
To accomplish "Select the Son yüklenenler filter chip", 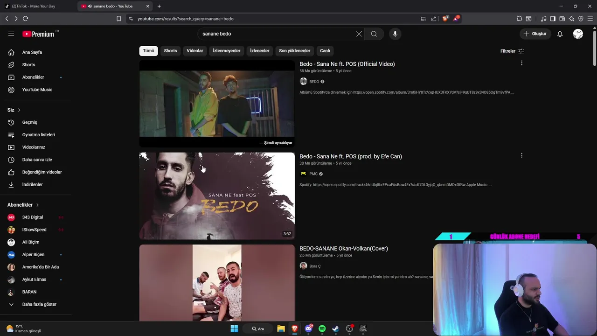I will pos(295,51).
